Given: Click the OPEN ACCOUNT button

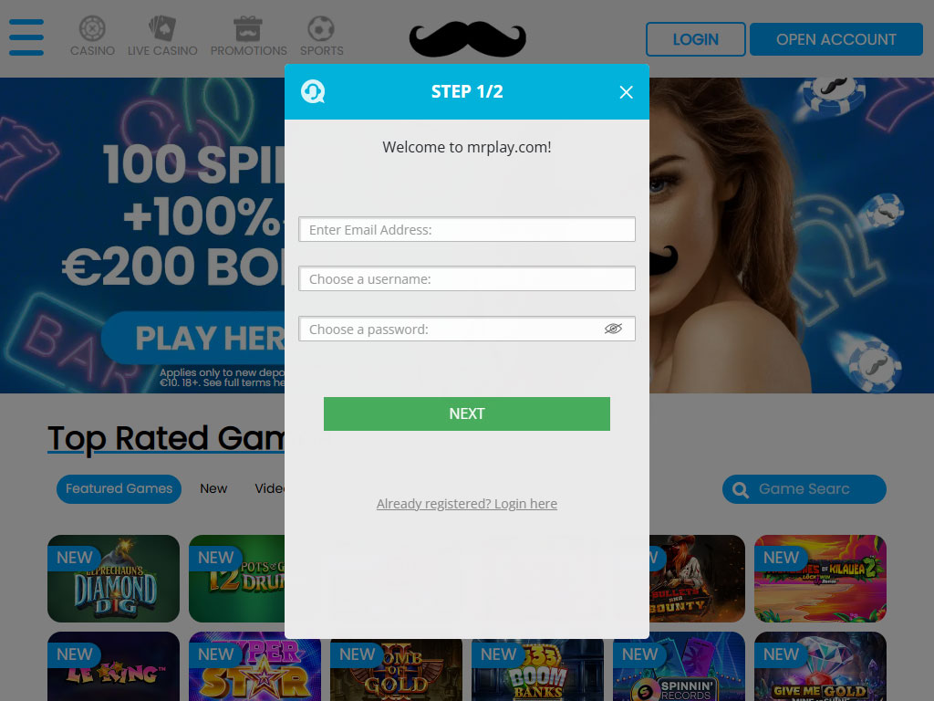Looking at the screenshot, I should click(x=836, y=39).
